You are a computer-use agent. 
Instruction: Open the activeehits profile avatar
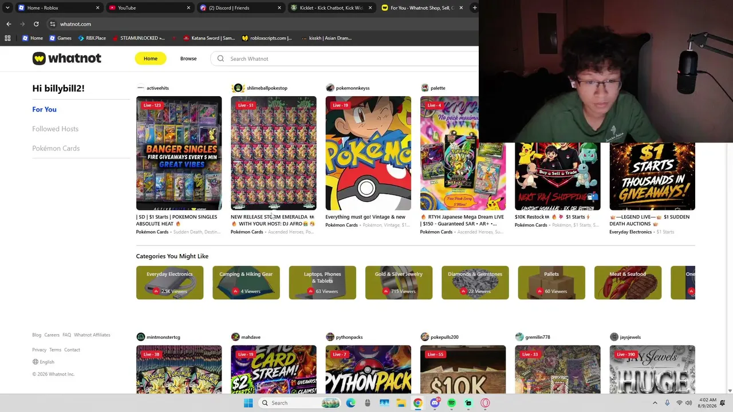pyautogui.click(x=140, y=88)
